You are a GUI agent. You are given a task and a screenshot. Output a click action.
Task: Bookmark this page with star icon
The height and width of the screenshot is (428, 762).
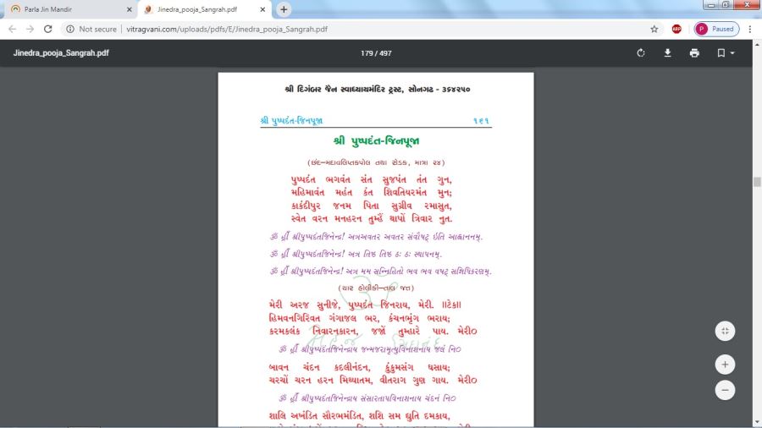[x=654, y=29]
